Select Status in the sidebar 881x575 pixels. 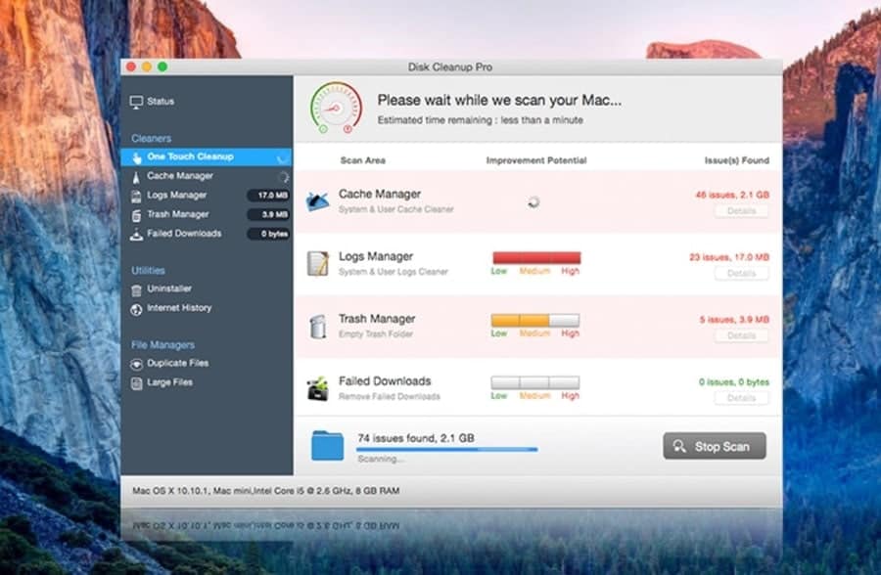coord(161,101)
